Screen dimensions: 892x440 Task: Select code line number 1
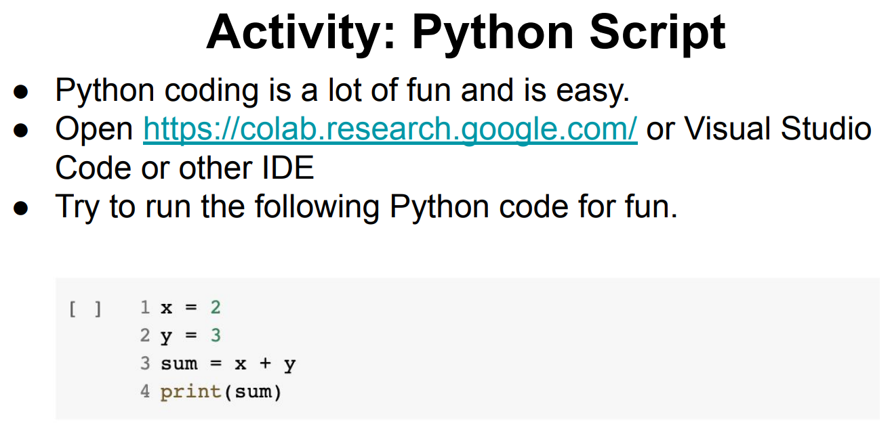pos(145,307)
